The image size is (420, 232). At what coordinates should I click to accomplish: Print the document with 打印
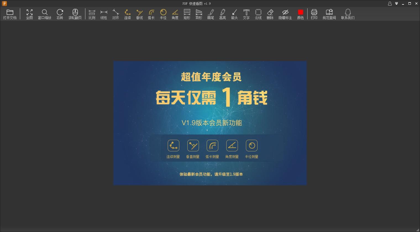(x=314, y=14)
